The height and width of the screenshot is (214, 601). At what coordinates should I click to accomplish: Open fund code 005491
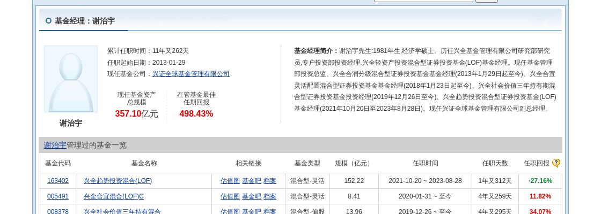(58, 196)
